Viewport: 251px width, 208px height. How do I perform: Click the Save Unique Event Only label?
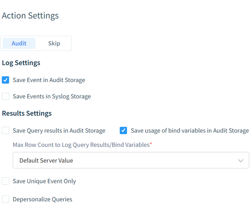[x=44, y=181]
